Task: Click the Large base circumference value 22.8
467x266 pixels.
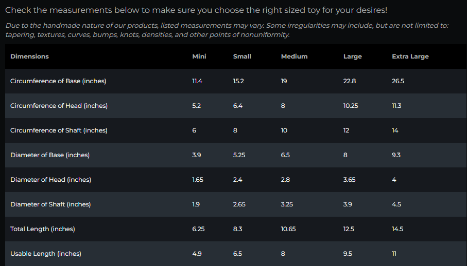Action: [350, 81]
